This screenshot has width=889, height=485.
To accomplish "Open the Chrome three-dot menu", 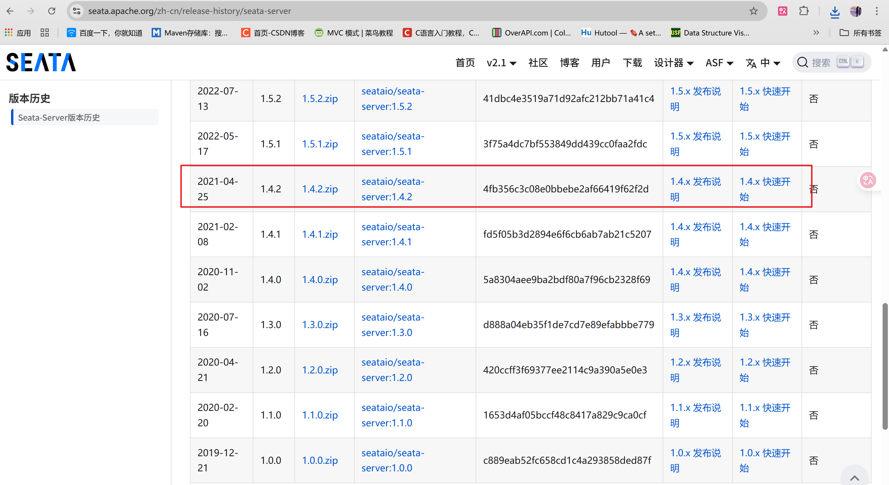I will pyautogui.click(x=877, y=11).
